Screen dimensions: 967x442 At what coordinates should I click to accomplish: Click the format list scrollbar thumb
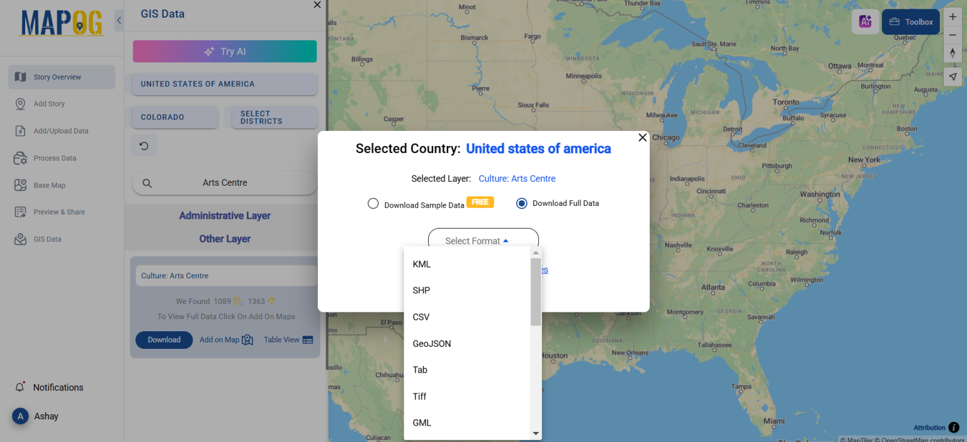point(536,292)
